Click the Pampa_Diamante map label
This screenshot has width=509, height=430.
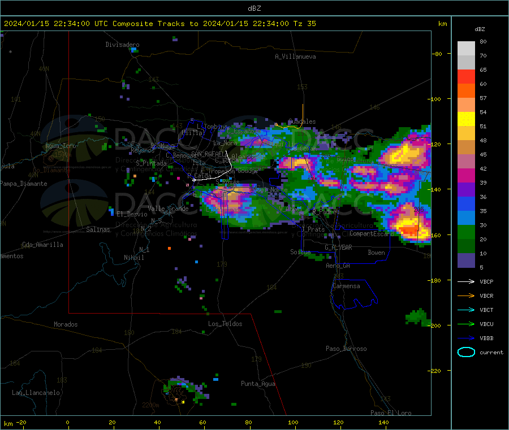coord(24,184)
